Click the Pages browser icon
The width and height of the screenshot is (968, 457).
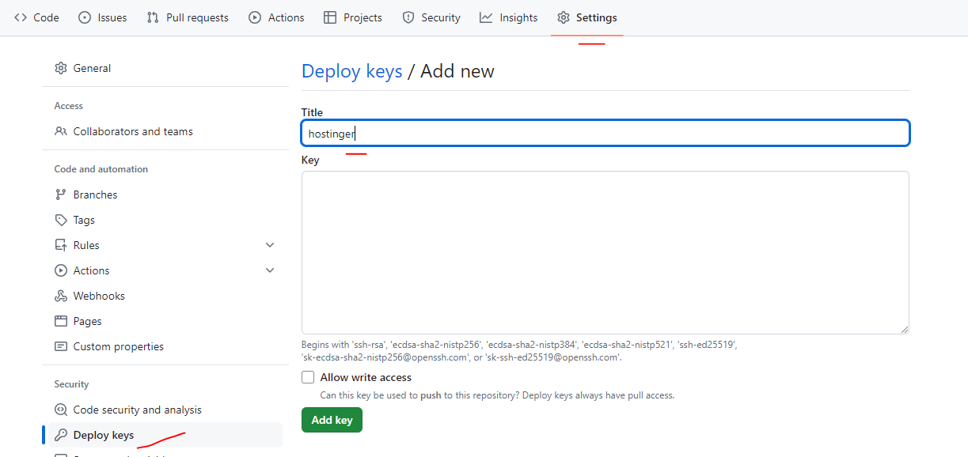click(61, 321)
